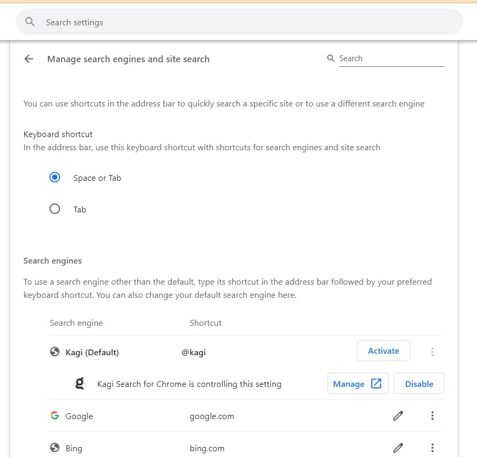The image size is (477, 457).
Task: Click the pencil edit icon for Google
Action: click(399, 416)
